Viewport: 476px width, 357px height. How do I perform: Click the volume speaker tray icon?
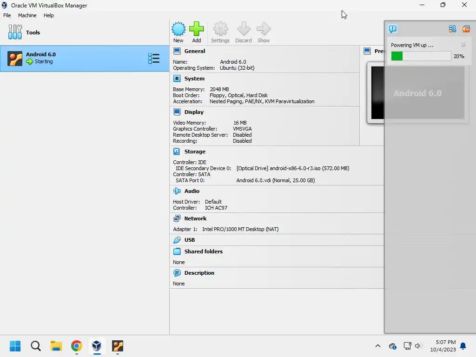point(418,346)
